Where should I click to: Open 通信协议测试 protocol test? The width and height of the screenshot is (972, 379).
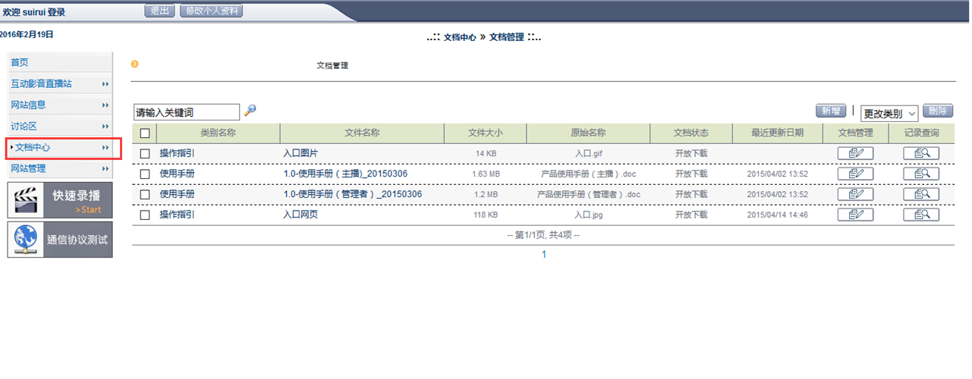(x=60, y=240)
